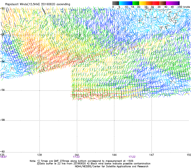Viewport: 191px width, 168px height.
Task: Click the 'Times are GMT' note line
Action: [82, 161]
